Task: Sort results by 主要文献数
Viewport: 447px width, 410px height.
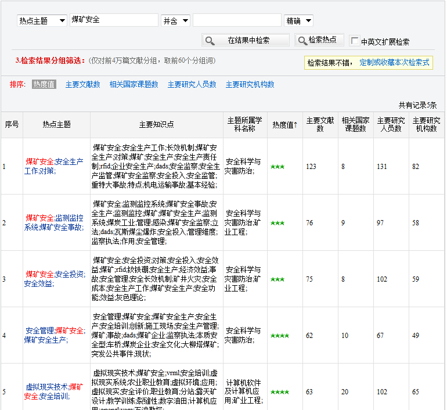Action: coord(82,84)
